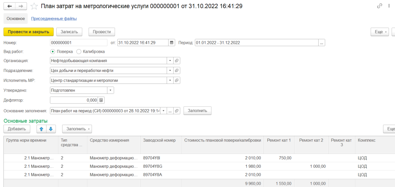Mark document as favorite with star icon
This screenshot has height=187, width=395.
point(34,6)
